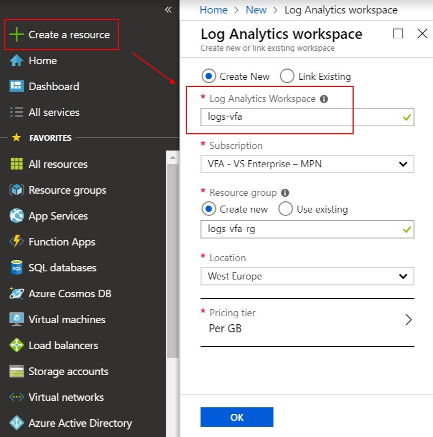
Task: Click the Home breadcrumb link
Action: [214, 10]
